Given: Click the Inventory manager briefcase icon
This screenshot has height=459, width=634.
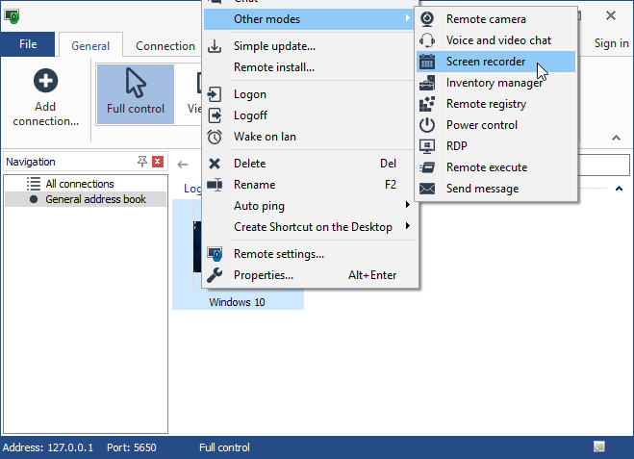Looking at the screenshot, I should point(428,83).
